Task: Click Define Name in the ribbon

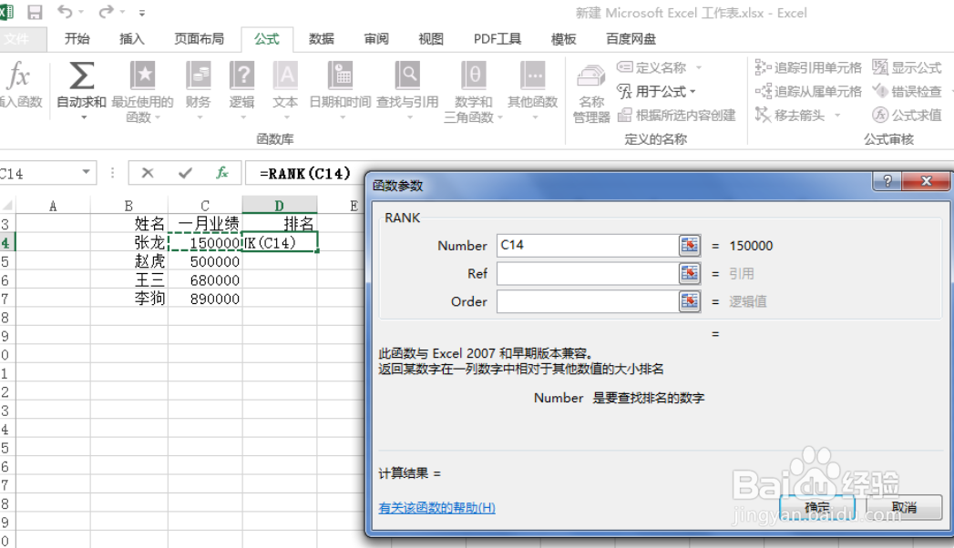Action: 652,67
